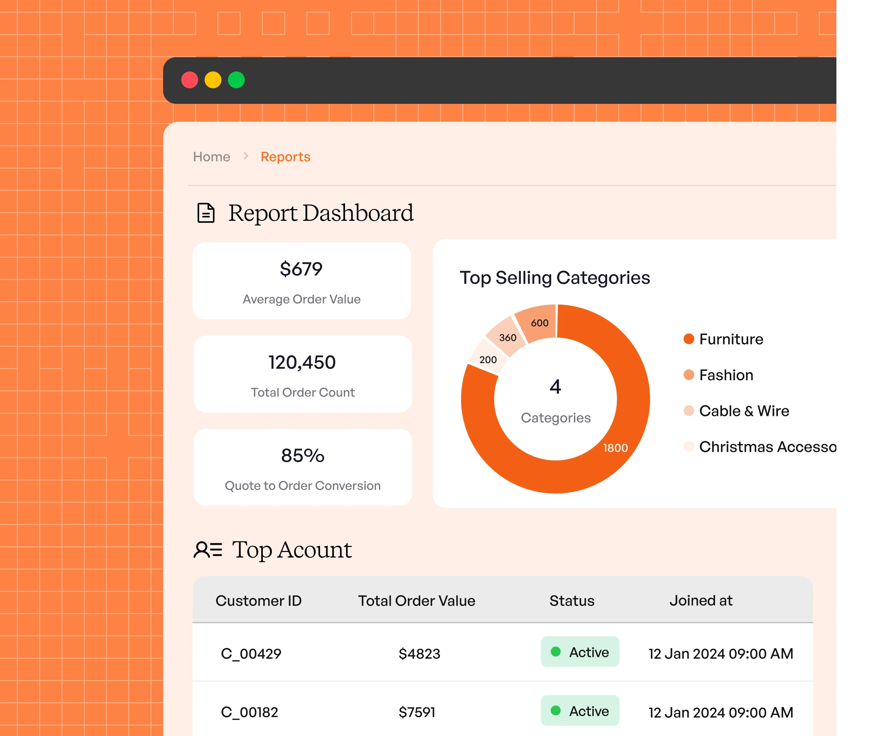Sort by the Customer ID column header
The width and height of the screenshot is (883, 736).
tap(259, 601)
